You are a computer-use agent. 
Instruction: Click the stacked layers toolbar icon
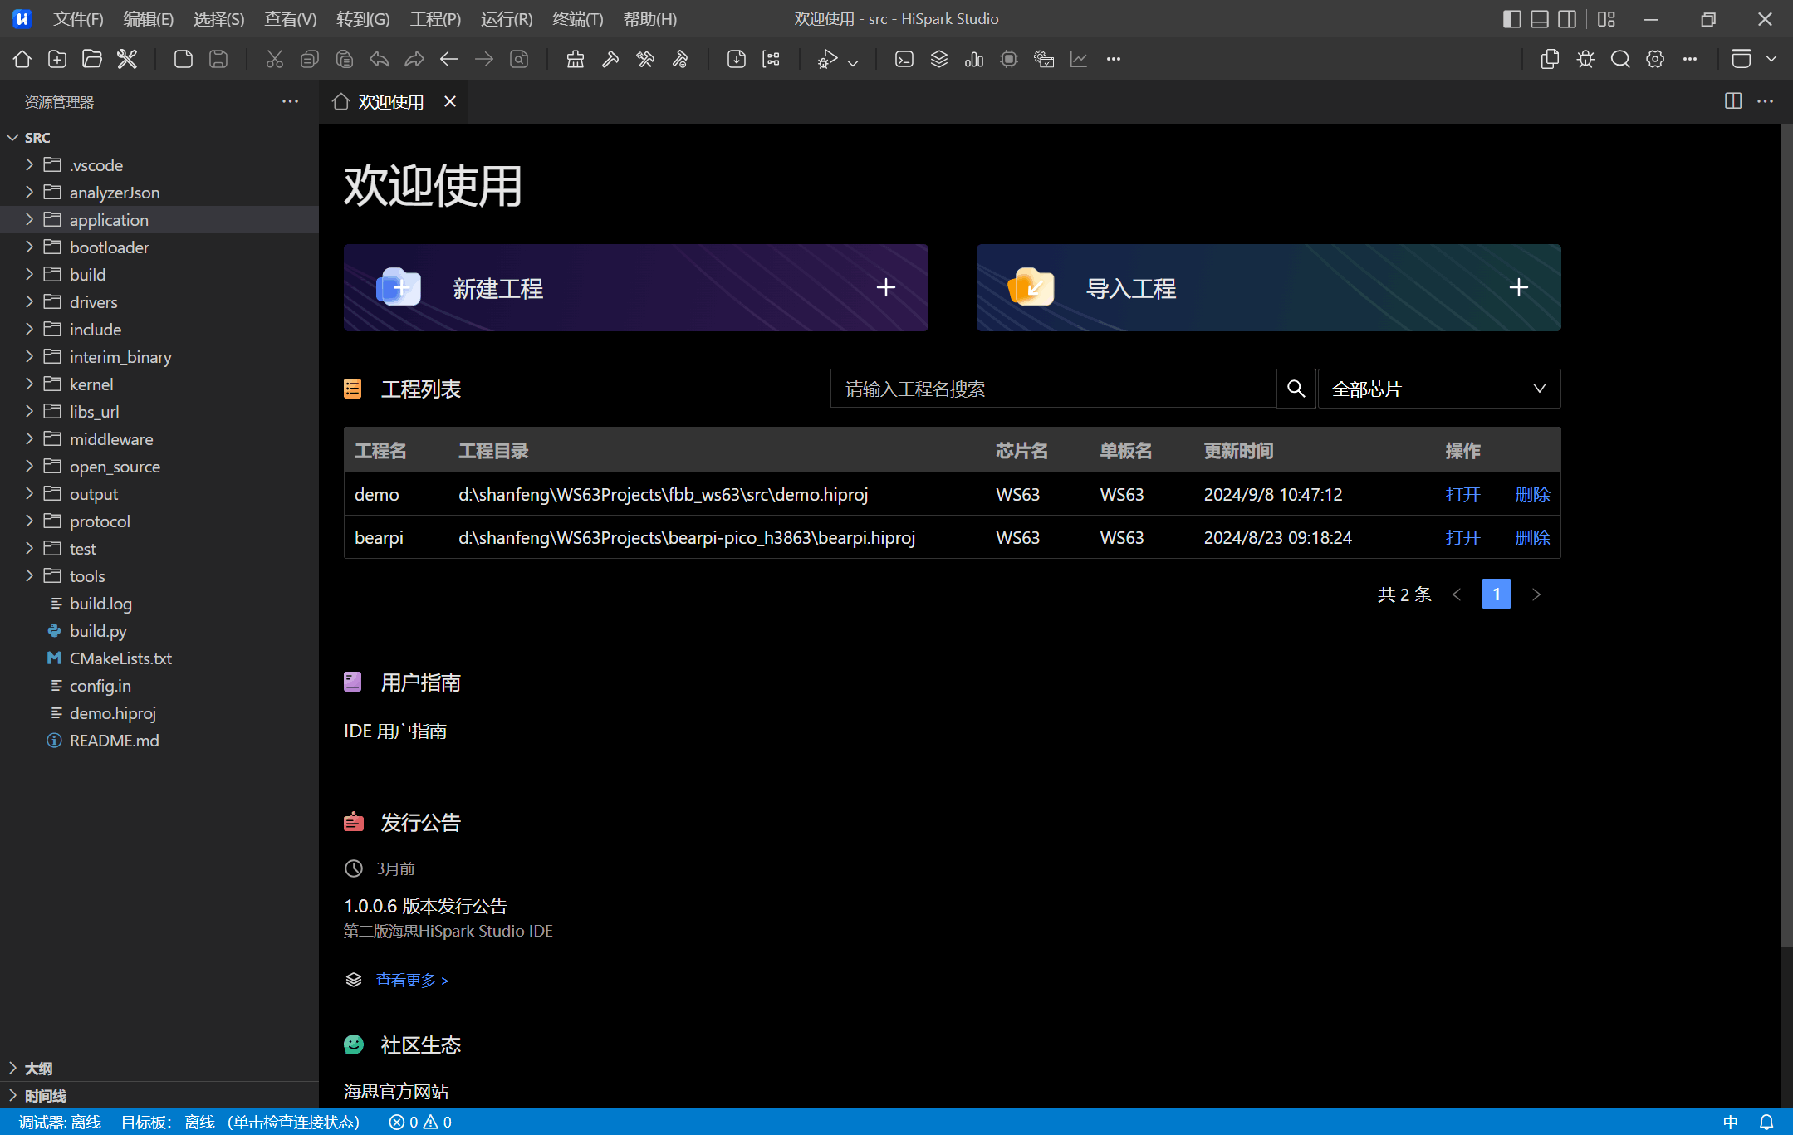[939, 59]
